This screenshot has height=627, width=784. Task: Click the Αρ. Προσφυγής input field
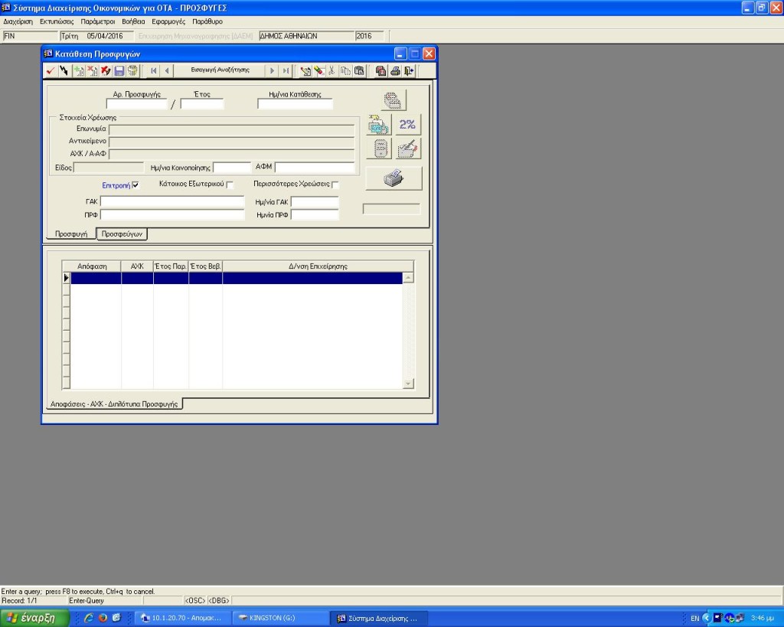136,105
